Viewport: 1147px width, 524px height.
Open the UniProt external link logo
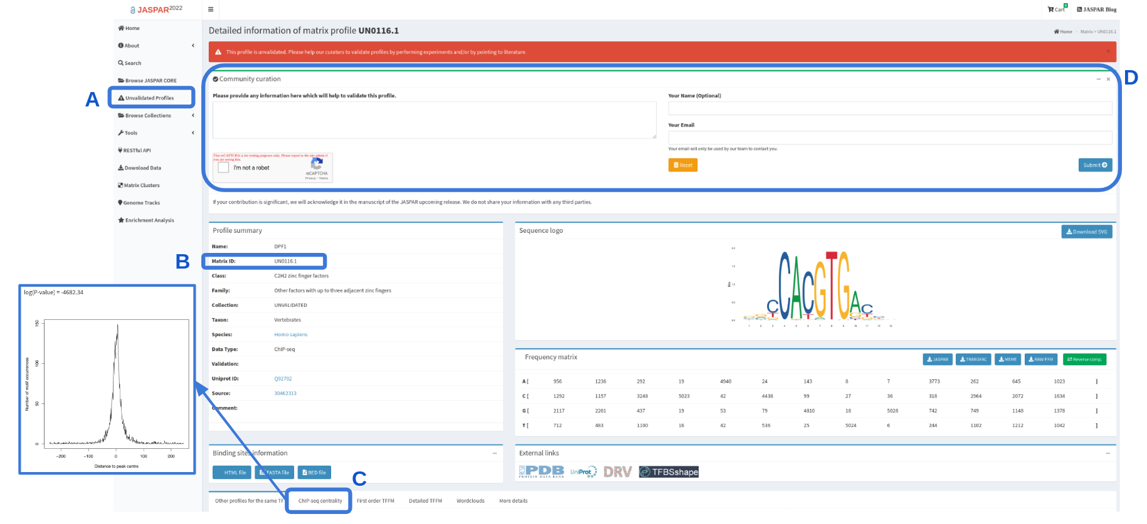pyautogui.click(x=583, y=472)
